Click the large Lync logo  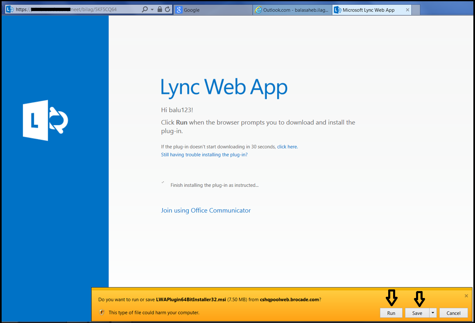click(x=45, y=120)
